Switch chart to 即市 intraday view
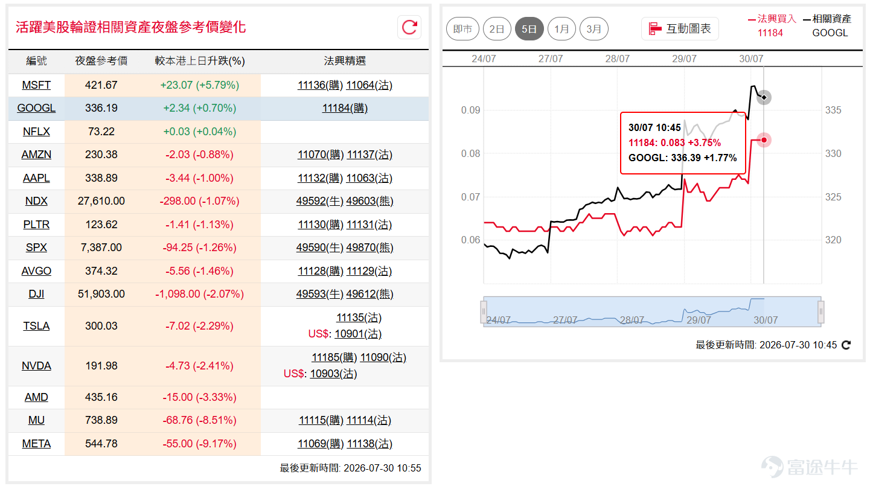Screen dimensions: 870x489 pos(463,29)
